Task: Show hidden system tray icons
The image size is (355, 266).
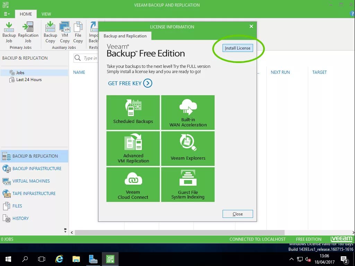Action: (291, 259)
